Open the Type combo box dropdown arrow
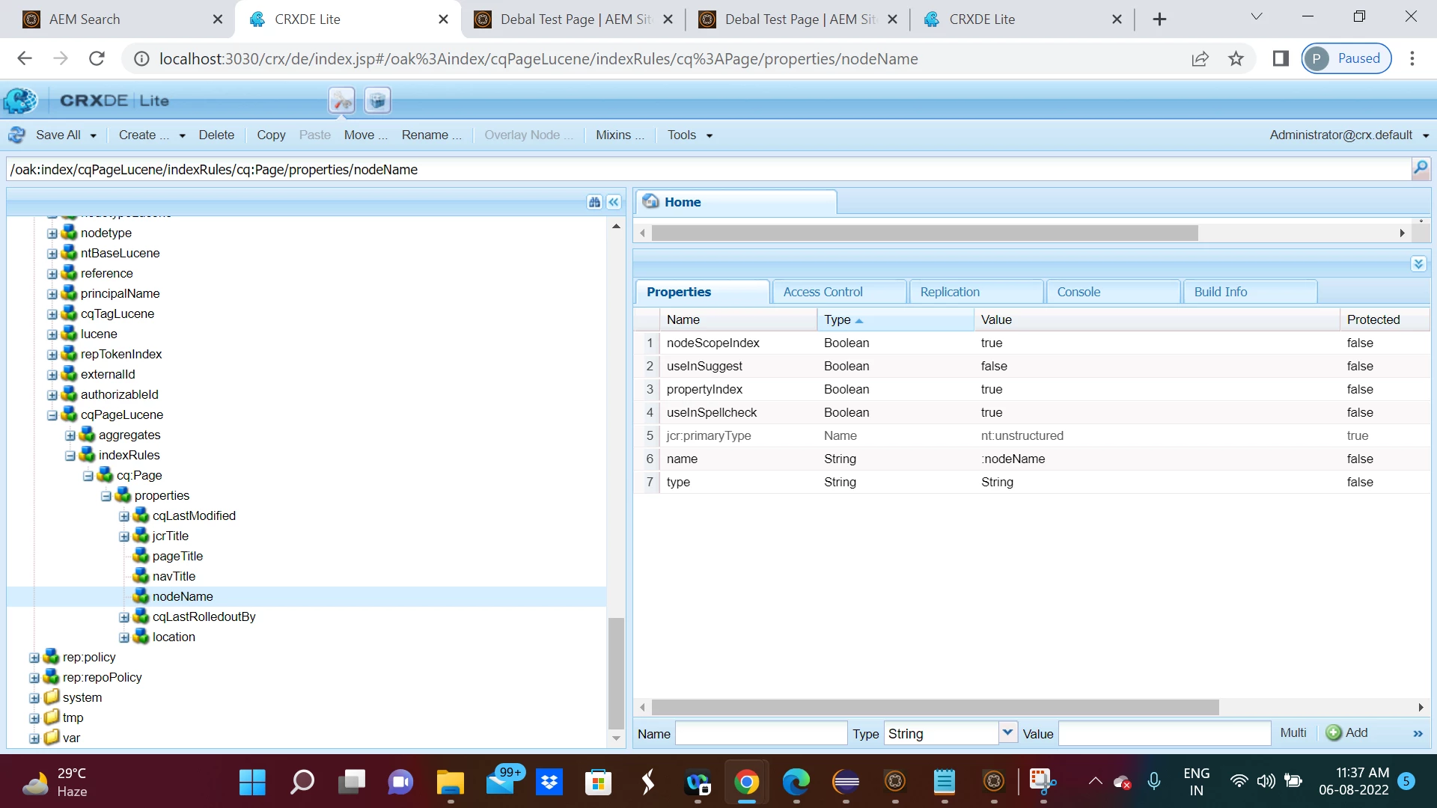The height and width of the screenshot is (808, 1437). coord(1007,733)
